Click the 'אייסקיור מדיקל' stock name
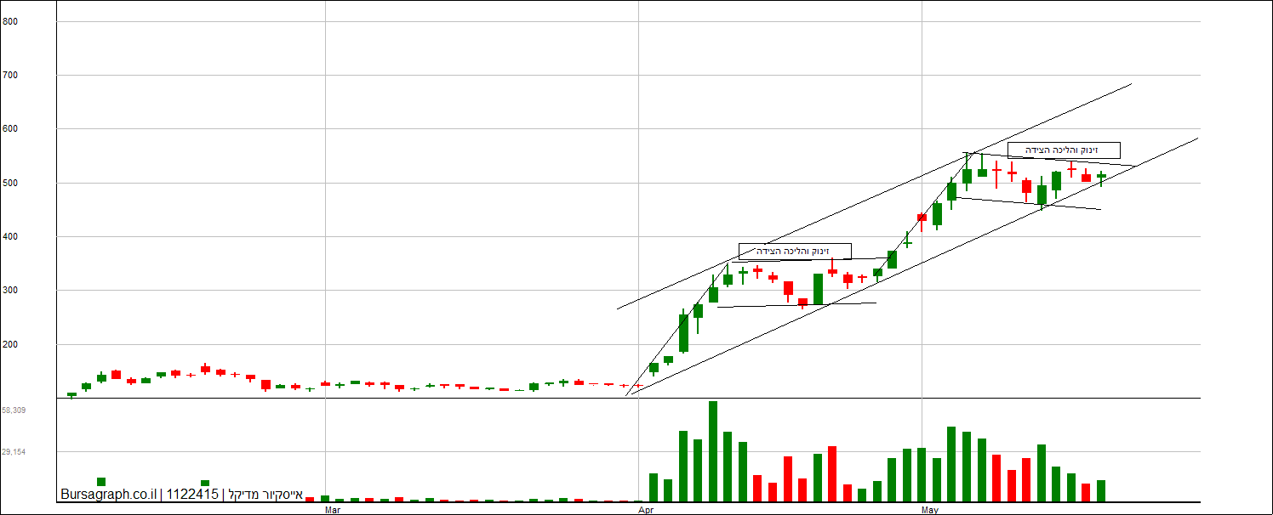Screen dimensions: 1273x515 pyautogui.click(x=265, y=494)
